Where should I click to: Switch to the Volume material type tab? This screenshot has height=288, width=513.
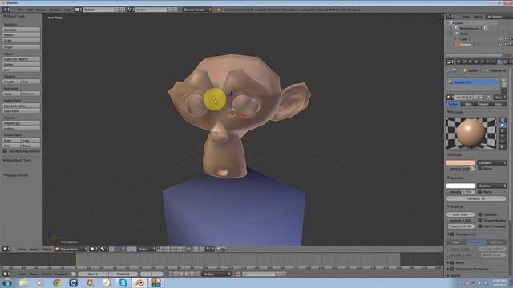(483, 104)
